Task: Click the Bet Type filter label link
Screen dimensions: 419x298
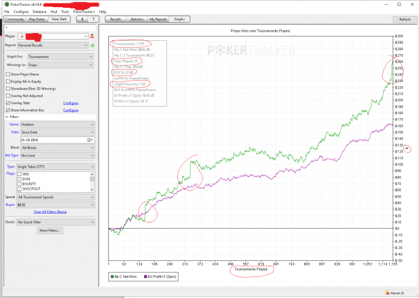Action: 12,156
